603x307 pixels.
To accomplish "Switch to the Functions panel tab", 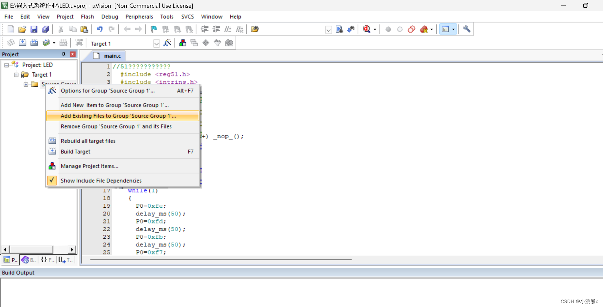I will pos(48,260).
